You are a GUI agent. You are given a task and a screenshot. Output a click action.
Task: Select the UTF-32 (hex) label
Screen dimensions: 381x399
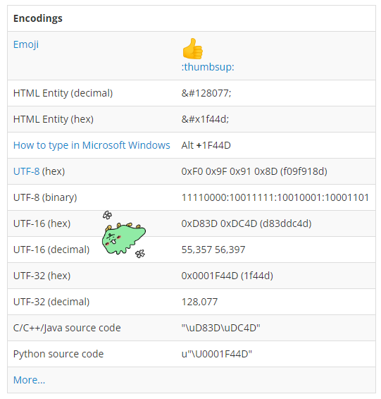click(42, 276)
